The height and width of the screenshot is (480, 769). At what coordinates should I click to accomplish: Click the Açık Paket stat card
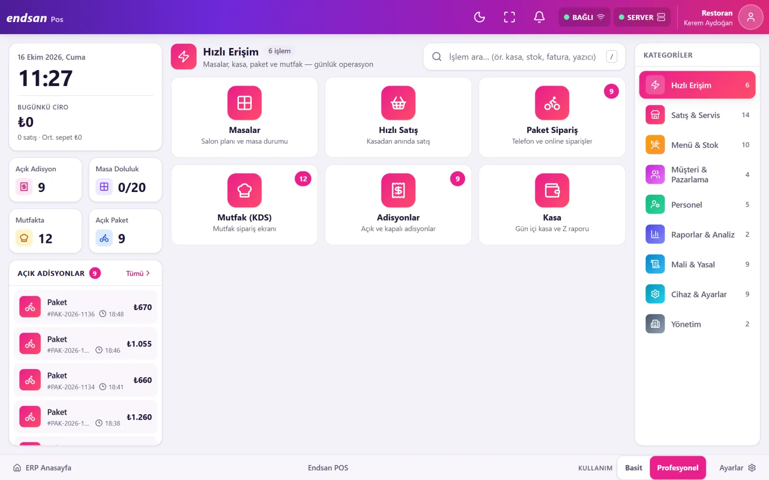coord(125,231)
